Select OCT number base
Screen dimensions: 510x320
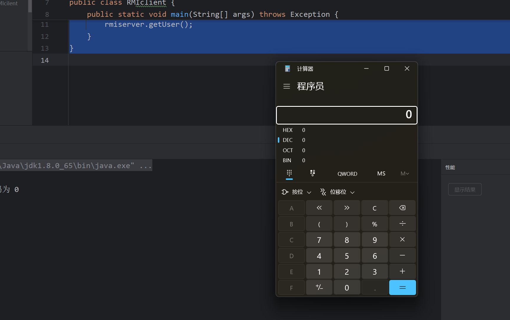(x=288, y=150)
